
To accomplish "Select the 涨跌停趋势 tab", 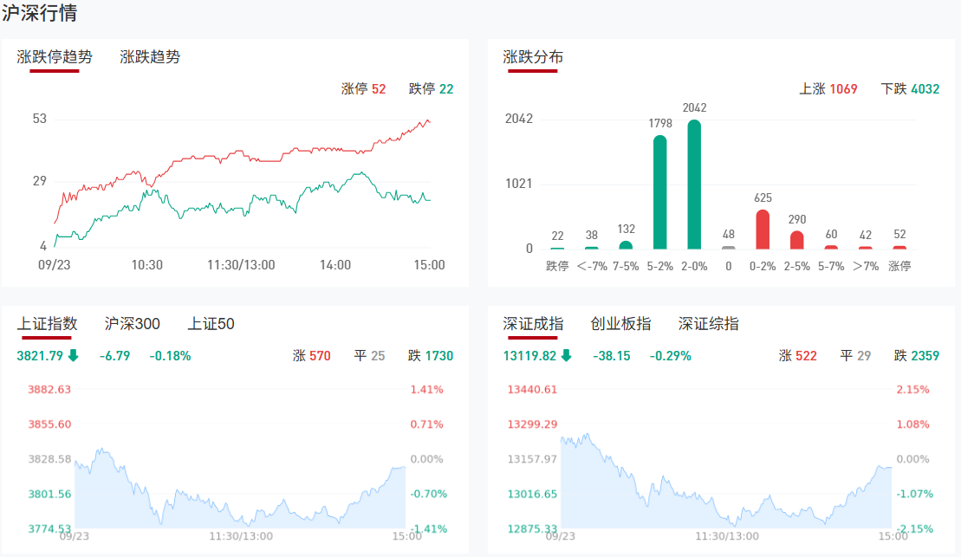I will (x=55, y=57).
